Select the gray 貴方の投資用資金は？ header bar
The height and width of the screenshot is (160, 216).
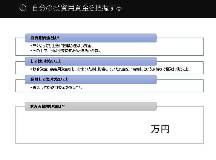(91, 106)
